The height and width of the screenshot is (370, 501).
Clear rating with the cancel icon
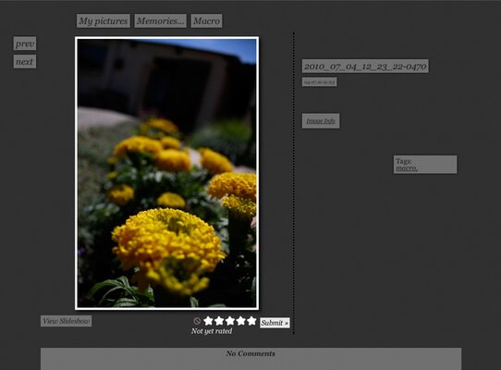click(x=197, y=321)
